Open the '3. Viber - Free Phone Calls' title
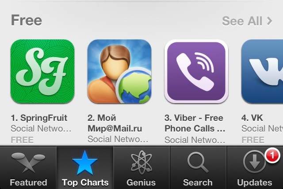 point(195,123)
